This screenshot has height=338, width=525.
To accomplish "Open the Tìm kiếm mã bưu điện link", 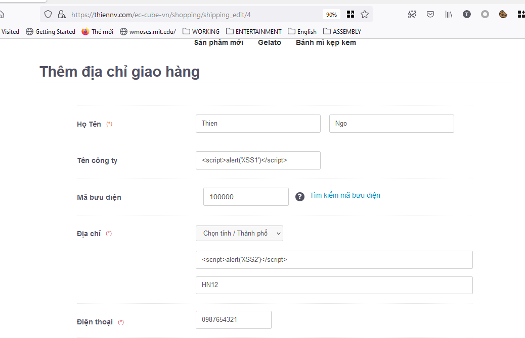I will coord(345,195).
